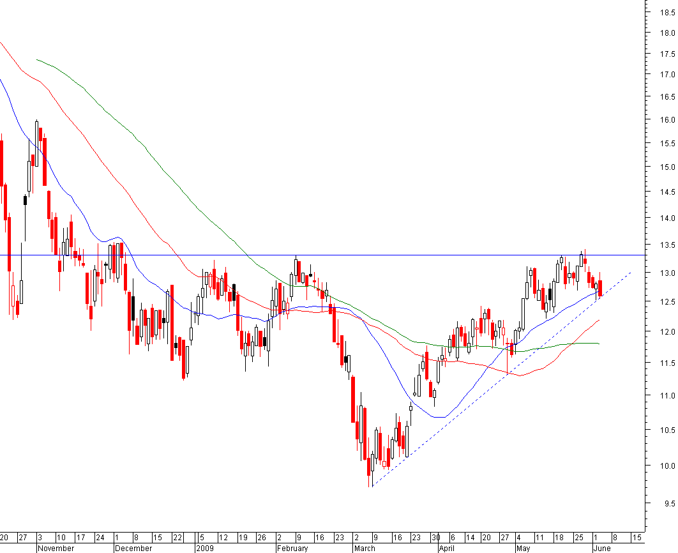Click the 10.5 price axis label
Image resolution: width=678 pixels, height=553 pixels.
667,430
